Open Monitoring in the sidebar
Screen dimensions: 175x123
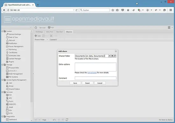11,50
